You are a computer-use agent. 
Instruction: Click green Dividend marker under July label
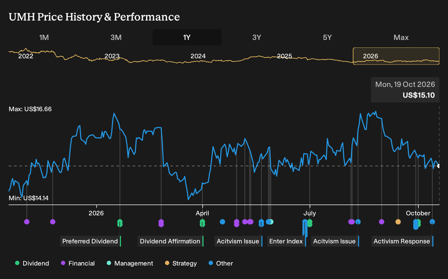click(310, 223)
